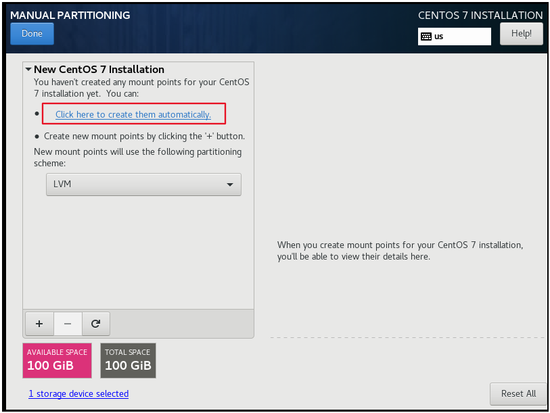
Task: Click the Available Space 100 GiB box
Action: coord(58,360)
